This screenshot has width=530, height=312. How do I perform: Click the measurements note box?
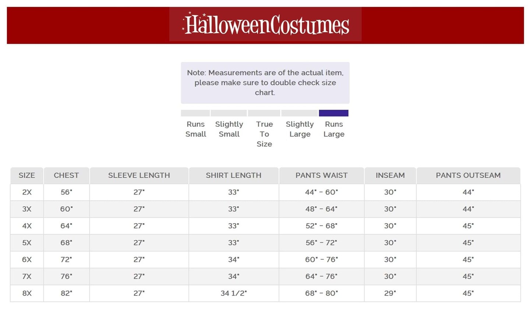click(x=265, y=83)
